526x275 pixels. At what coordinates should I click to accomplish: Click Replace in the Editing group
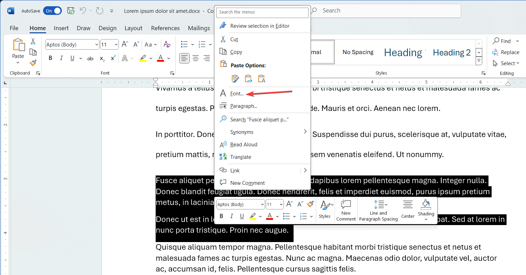tap(506, 52)
